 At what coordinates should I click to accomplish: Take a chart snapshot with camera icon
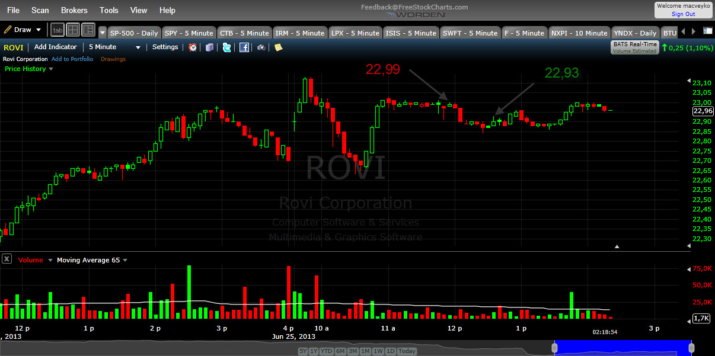(261, 47)
